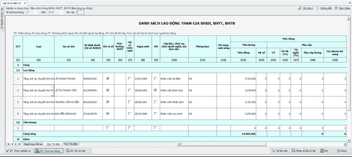The width and height of the screenshot is (352, 157).
Task: Go to the previous sheet using arrow
Action: pos(12,143)
